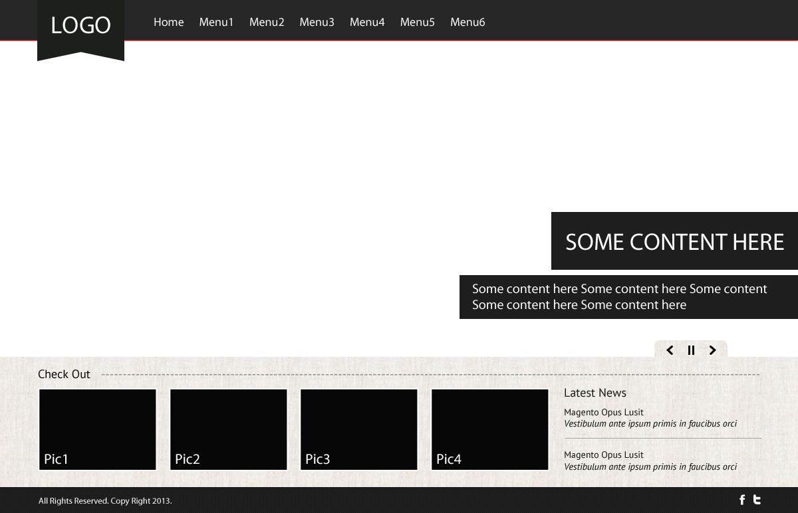Image resolution: width=798 pixels, height=513 pixels.
Task: Open the first Magento Opus Lusit news item
Action: point(604,412)
